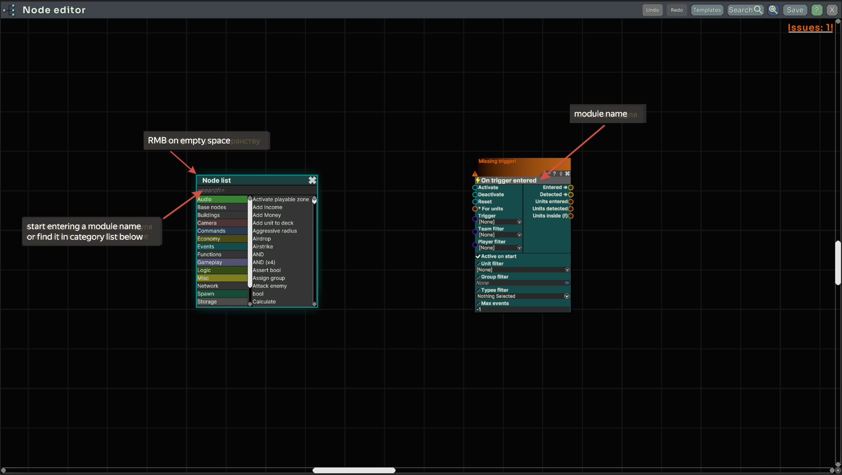Expand the Team filter dropdown
The image size is (842, 475).
point(519,235)
